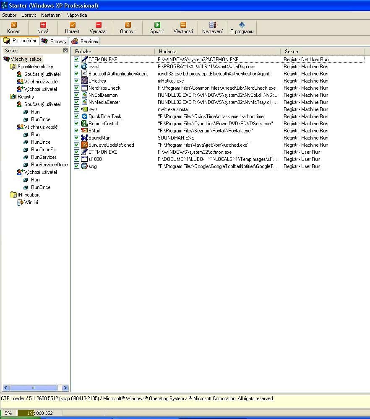Select RunServices tree item
Screen dimensions: 370x419
coord(44,157)
